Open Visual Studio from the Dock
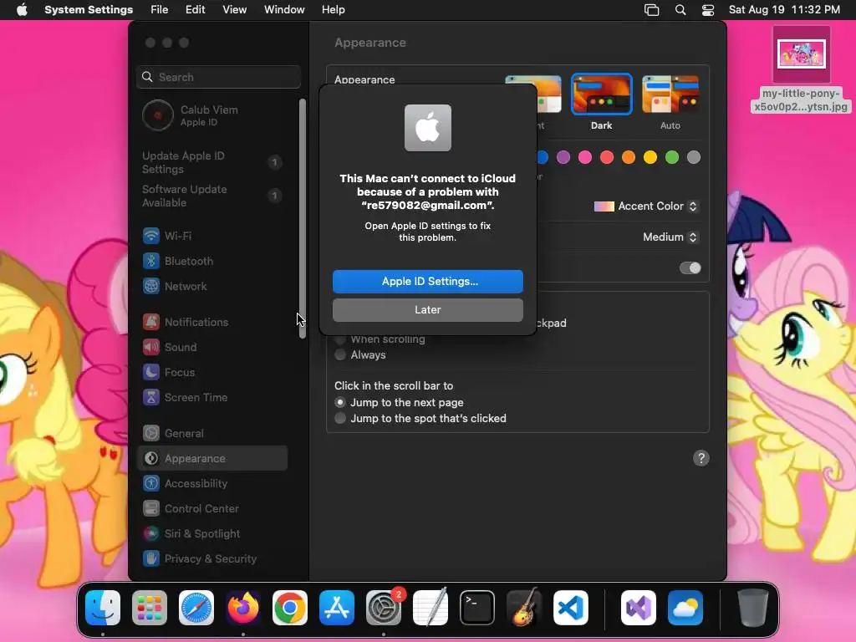 [x=639, y=608]
